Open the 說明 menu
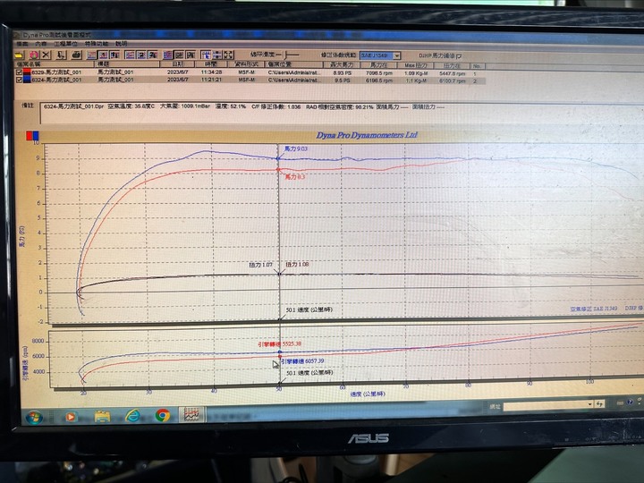Image resolution: width=644 pixels, height=483 pixels. tap(121, 44)
